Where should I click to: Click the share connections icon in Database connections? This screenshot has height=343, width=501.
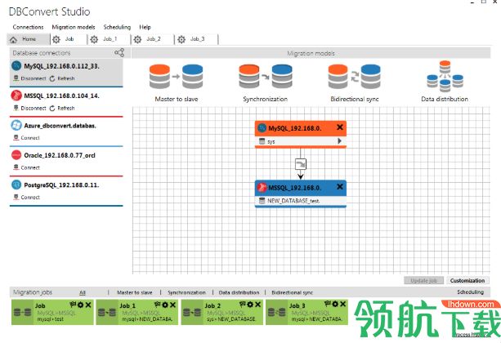tap(119, 53)
